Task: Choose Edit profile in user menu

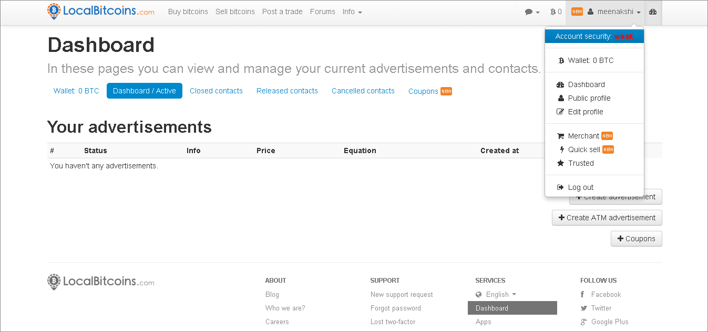Action: point(585,112)
